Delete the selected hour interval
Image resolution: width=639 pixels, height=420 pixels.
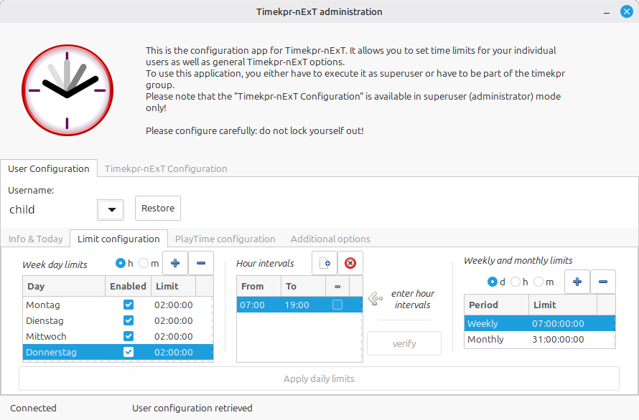click(350, 263)
